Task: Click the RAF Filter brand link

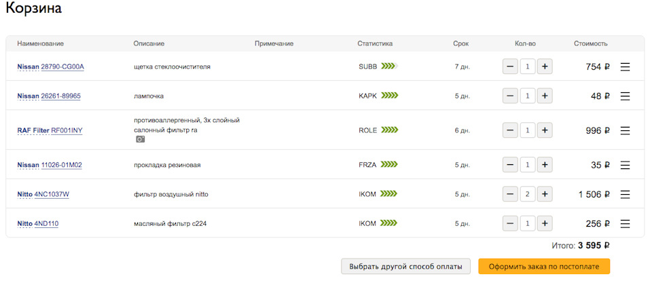Action: point(33,130)
